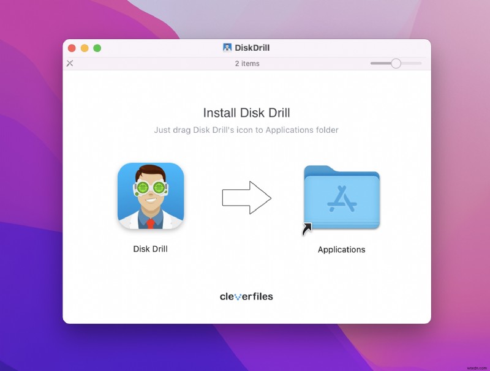Adjust the icon size slider
Viewport: 490px width, 371px height.
pos(396,63)
